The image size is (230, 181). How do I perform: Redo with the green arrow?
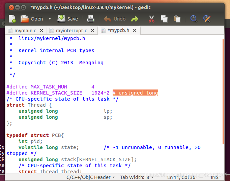click(135, 19)
